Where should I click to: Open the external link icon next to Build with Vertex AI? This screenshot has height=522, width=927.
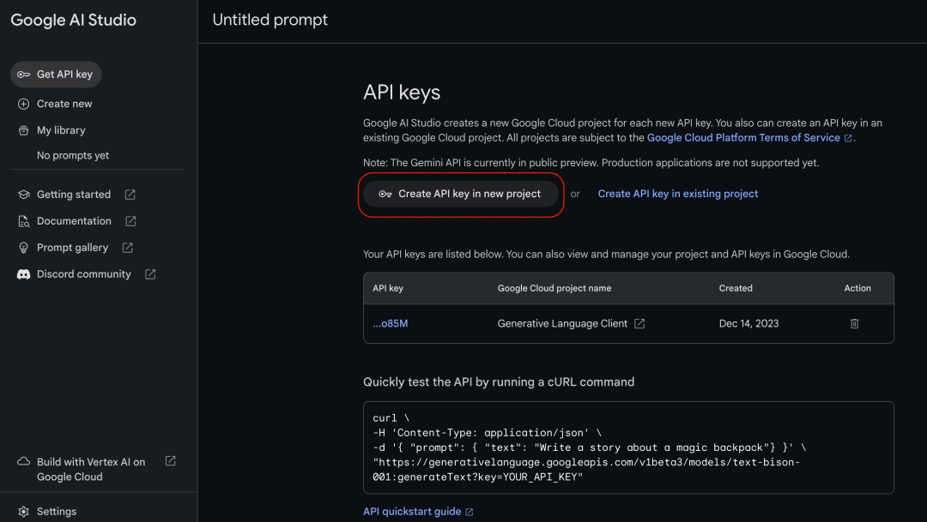coord(170,461)
